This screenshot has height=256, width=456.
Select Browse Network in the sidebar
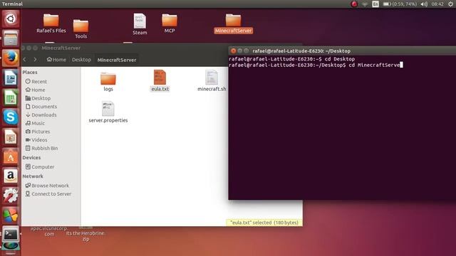click(x=47, y=186)
